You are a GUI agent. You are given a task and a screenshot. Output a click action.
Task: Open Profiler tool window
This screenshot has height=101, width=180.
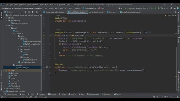tap(62, 94)
